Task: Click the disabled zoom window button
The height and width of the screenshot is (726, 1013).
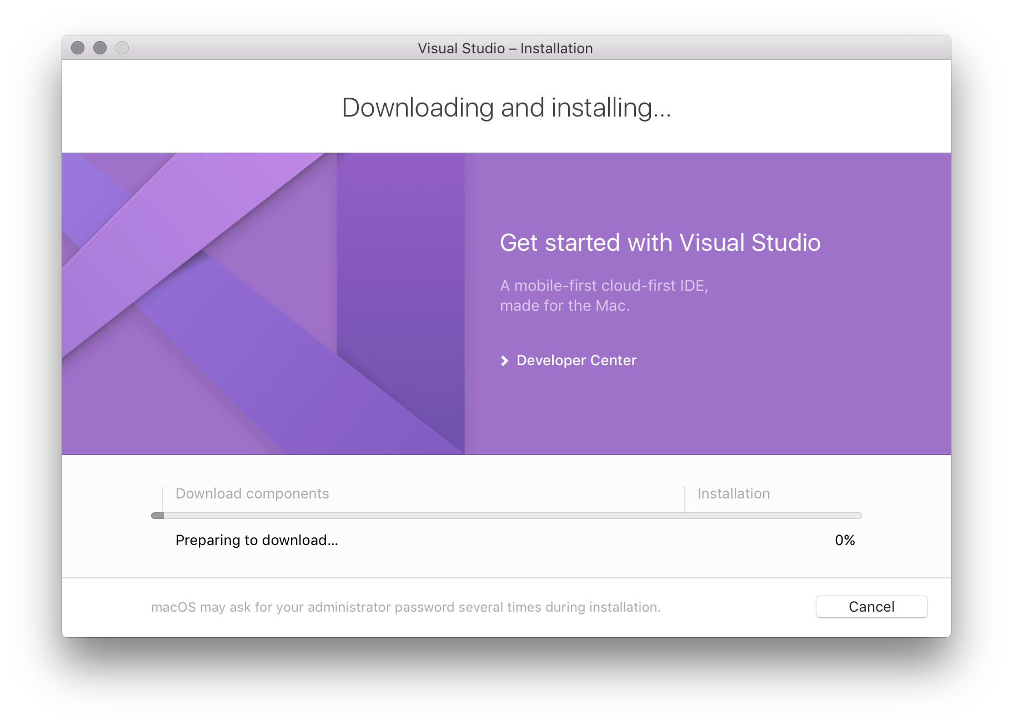Action: [x=122, y=48]
